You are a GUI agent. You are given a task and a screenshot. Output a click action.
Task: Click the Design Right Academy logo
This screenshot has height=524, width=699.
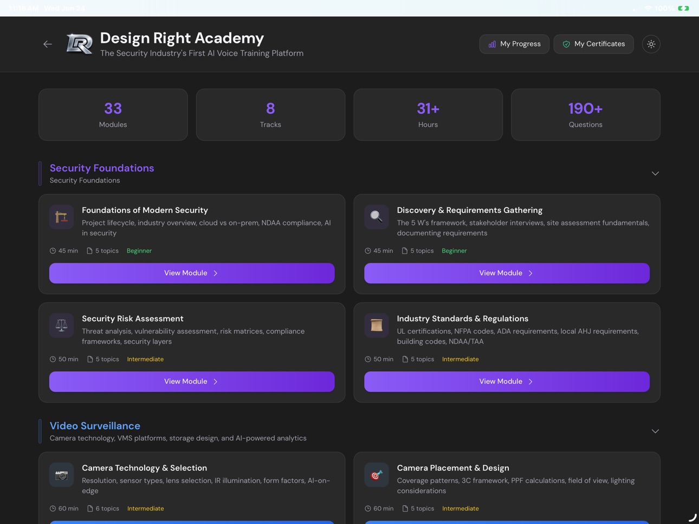(x=79, y=44)
